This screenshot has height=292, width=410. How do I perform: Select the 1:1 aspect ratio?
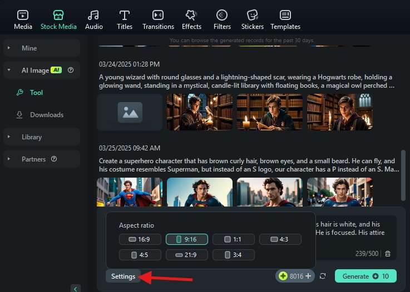tap(233, 239)
